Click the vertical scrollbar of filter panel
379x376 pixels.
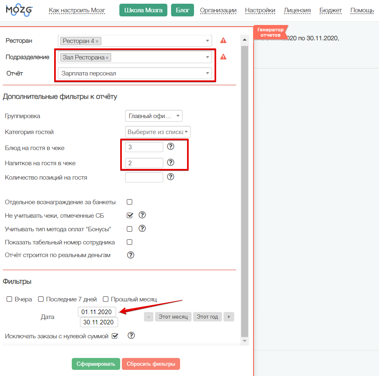[x=244, y=185]
